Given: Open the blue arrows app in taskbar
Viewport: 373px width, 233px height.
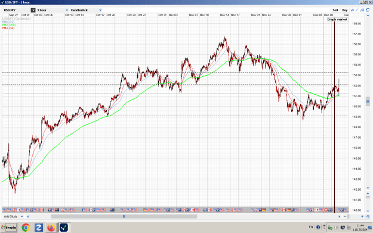Looking at the screenshot, I should [x=38, y=228].
